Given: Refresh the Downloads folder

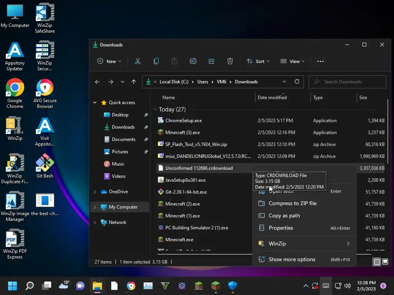Looking at the screenshot, I should pyautogui.click(x=297, y=81).
